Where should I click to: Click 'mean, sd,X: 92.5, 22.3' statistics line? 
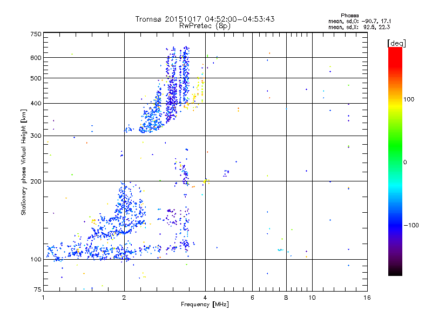[359, 27]
